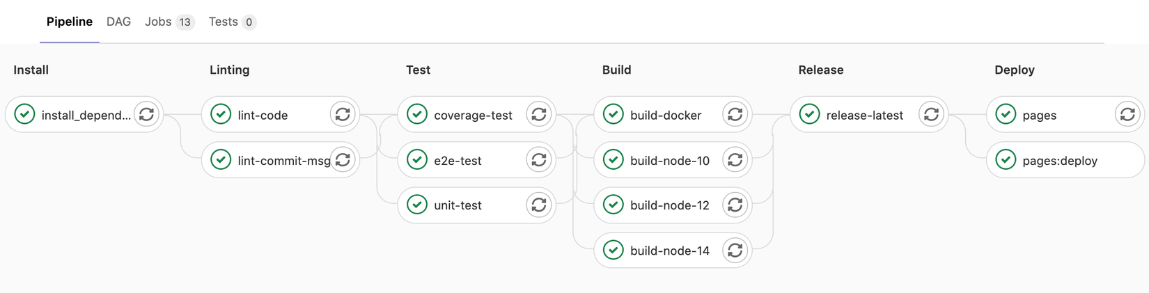Retry the release-latest job

932,114
